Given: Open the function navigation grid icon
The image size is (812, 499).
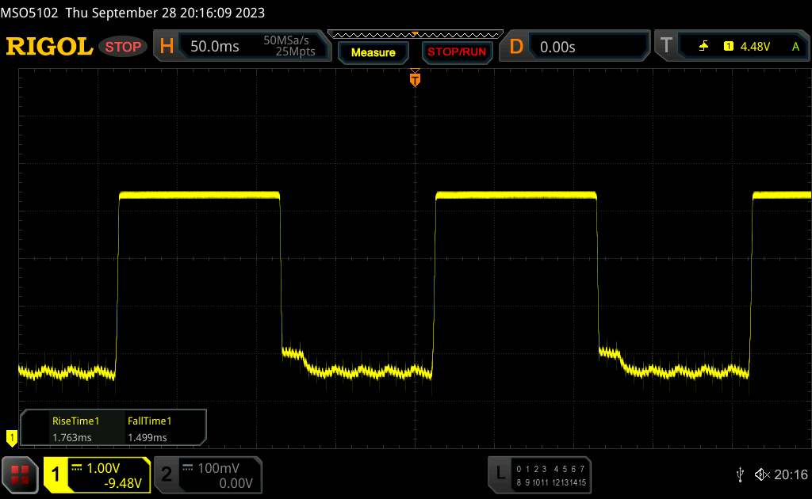Looking at the screenshot, I should click(21, 474).
